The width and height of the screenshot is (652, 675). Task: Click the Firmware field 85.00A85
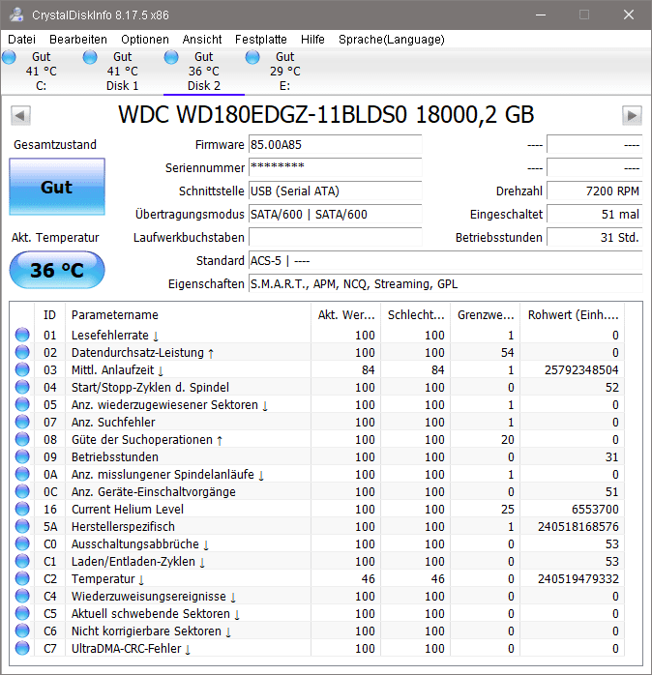coord(335,145)
